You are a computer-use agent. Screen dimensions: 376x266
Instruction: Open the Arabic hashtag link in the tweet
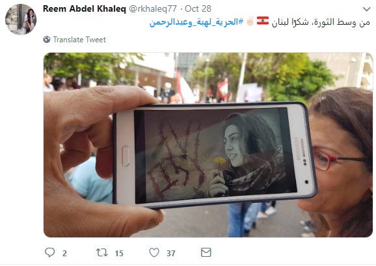tap(196, 22)
